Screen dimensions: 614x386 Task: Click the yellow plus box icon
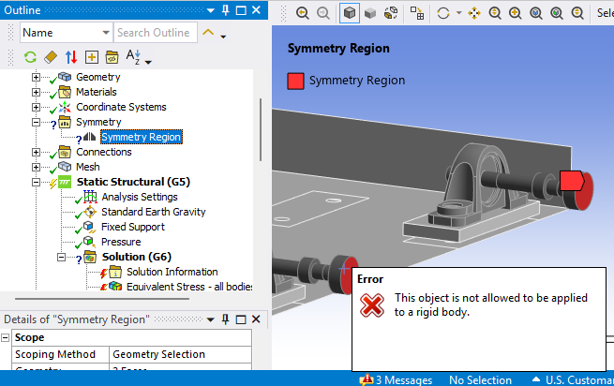pos(91,57)
